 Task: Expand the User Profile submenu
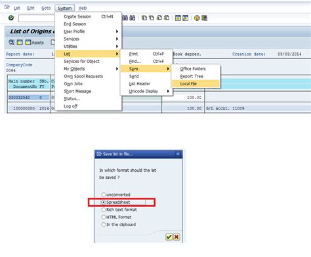(89, 31)
